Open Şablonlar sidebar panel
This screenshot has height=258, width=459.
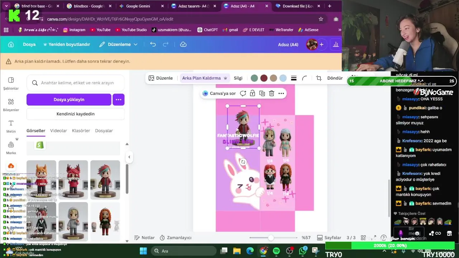click(x=11, y=83)
